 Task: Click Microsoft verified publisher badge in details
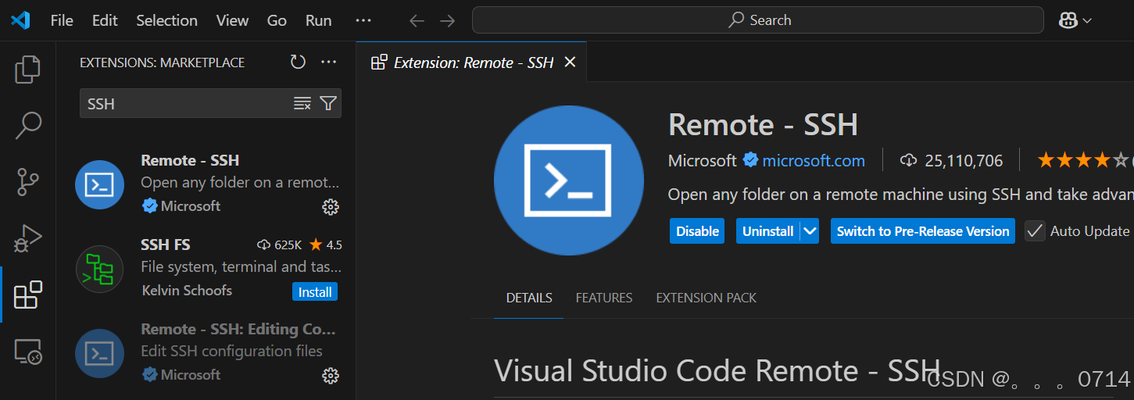(751, 160)
